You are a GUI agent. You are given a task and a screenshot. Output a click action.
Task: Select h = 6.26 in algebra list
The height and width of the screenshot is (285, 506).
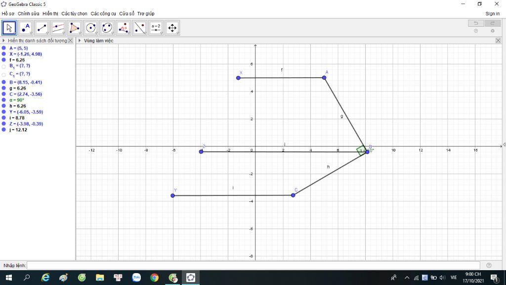[x=18, y=106]
